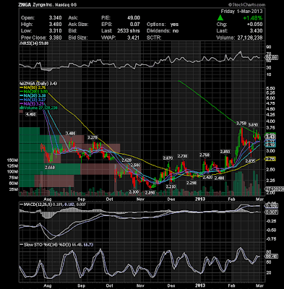
Task: Click the 2.420 price annotation
Action: [x=207, y=178]
